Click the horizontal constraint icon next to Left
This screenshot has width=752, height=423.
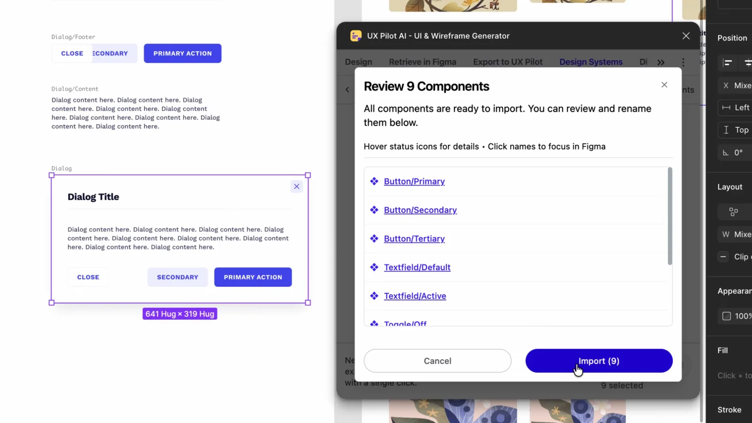(726, 108)
